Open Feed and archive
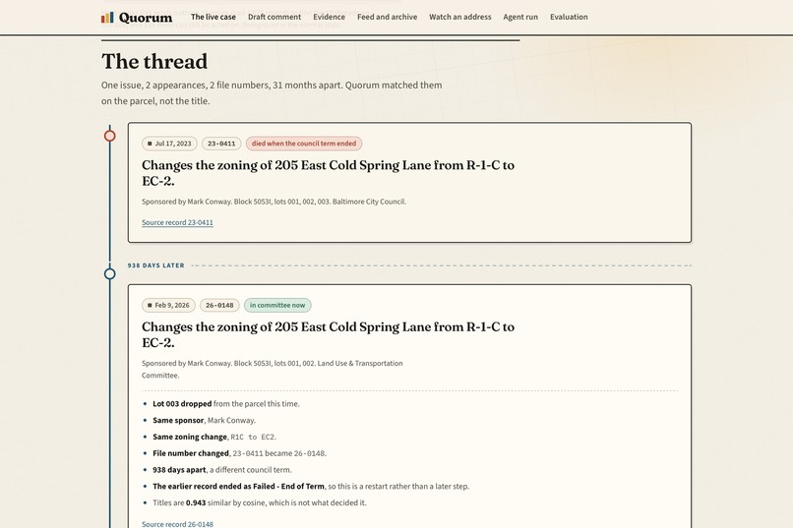The width and height of the screenshot is (793, 528). point(387,17)
